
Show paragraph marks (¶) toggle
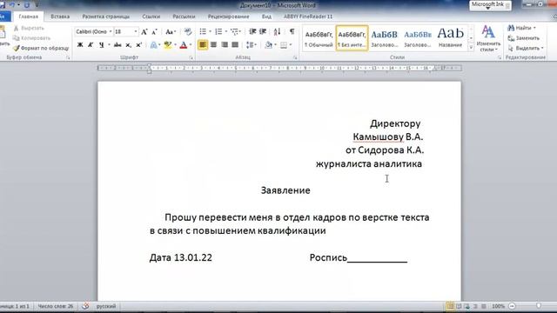pos(292,32)
